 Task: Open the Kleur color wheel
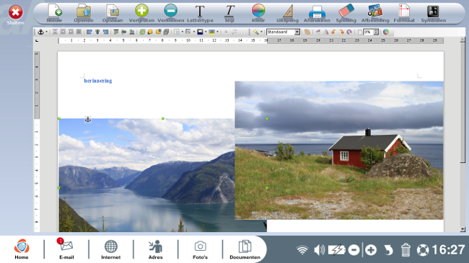click(x=258, y=13)
